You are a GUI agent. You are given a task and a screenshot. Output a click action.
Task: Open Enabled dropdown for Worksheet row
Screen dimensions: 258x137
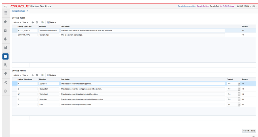pos(239,94)
